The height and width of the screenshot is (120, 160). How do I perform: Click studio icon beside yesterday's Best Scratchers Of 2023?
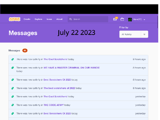(13, 113)
